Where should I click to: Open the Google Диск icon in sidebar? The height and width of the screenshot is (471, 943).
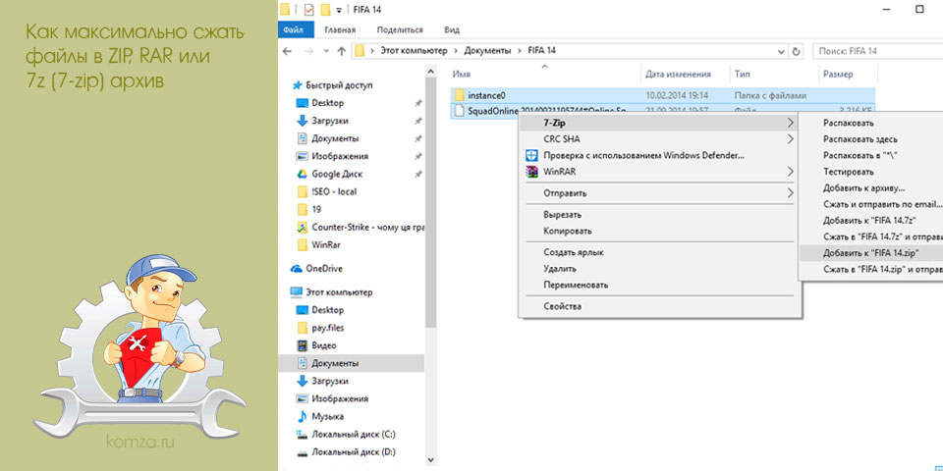point(303,175)
